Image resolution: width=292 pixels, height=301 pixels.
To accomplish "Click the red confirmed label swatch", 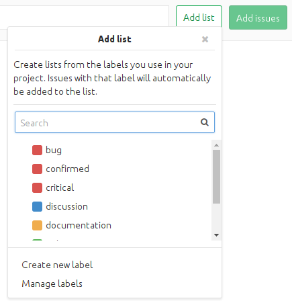I will (37, 169).
